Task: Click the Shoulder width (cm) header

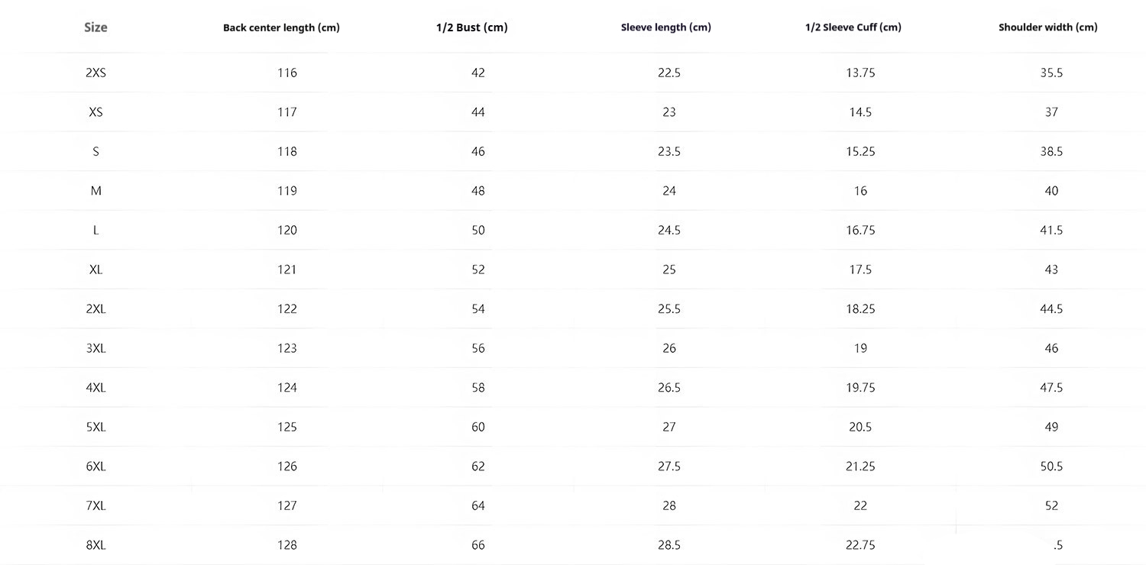Action: tap(1047, 27)
